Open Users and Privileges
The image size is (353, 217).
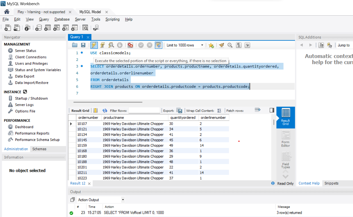pyautogui.click(x=28, y=64)
